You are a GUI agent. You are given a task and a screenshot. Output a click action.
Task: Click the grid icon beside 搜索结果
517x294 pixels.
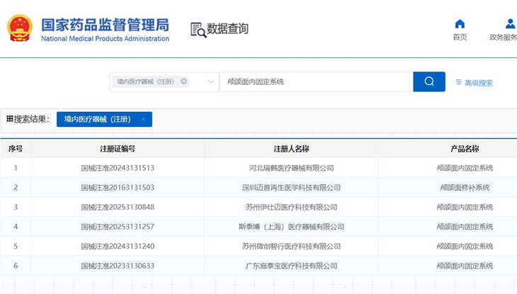pos(10,119)
